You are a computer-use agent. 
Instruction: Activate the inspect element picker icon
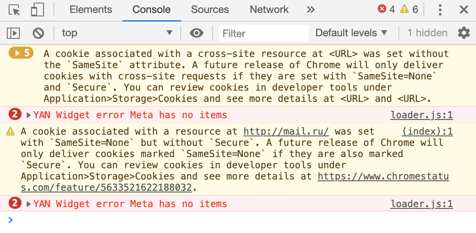click(14, 10)
